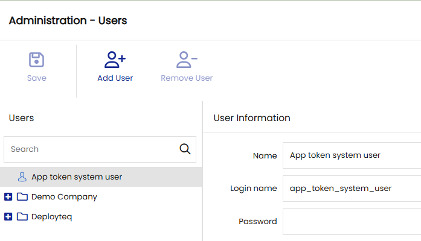
Task: Click the User Information heading
Action: [252, 118]
